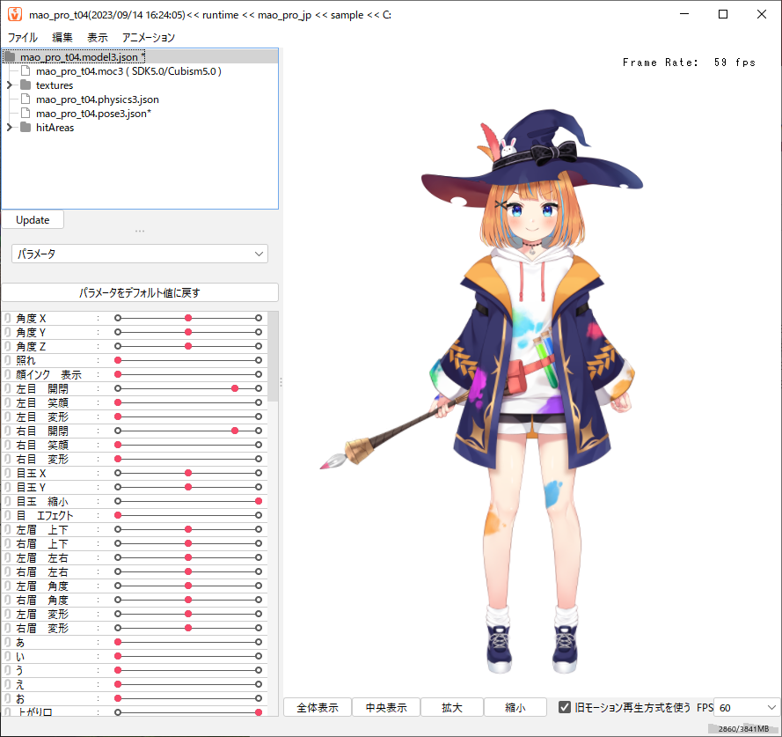Click the clip icon beside 角度 X
782x737 pixels.
click(x=8, y=318)
